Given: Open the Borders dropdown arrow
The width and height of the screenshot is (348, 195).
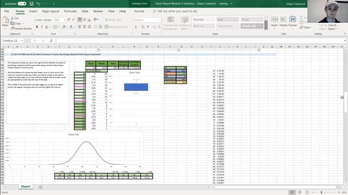Looking at the screenshot, I should [x=59, y=27].
